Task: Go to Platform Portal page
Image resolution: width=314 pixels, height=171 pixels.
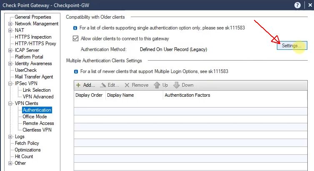Action: pos(29,57)
